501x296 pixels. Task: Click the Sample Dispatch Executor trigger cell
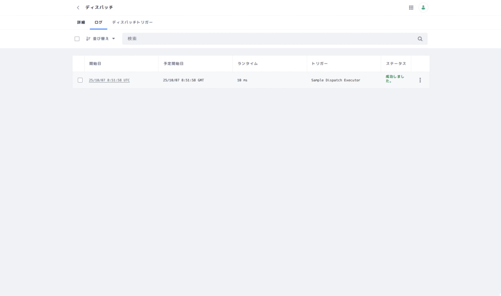(x=336, y=80)
